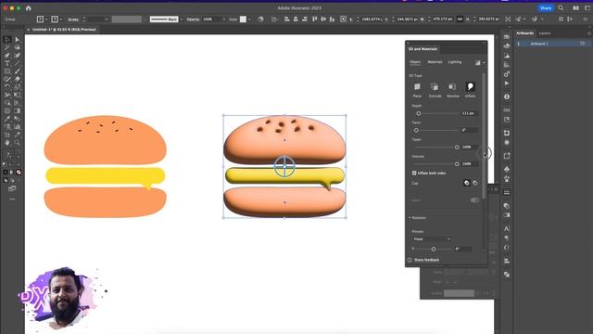Click the W width field in control bar
The width and height of the screenshot is (593, 334).
pyautogui.click(x=443, y=19)
